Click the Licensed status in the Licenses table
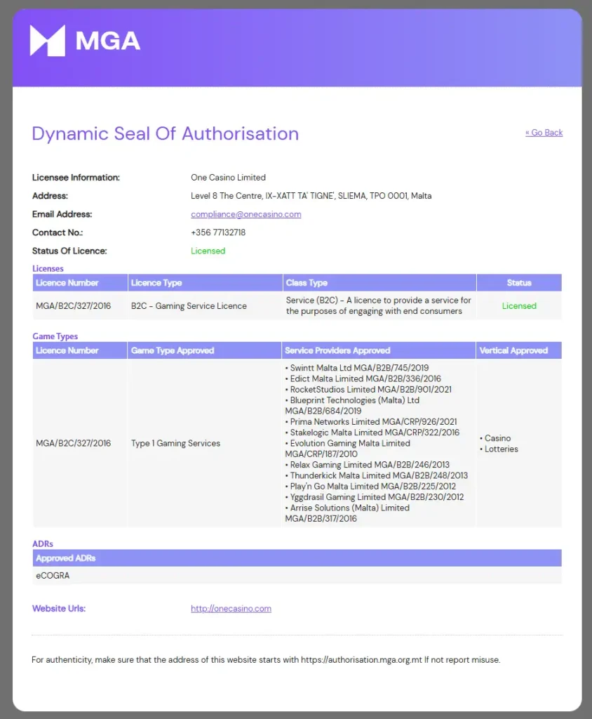 [x=519, y=306]
